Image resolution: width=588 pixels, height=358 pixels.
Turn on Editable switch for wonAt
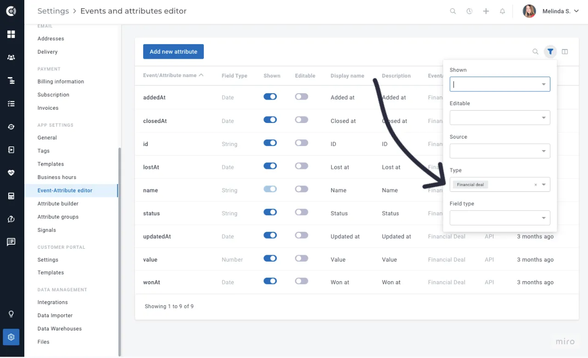(x=302, y=281)
